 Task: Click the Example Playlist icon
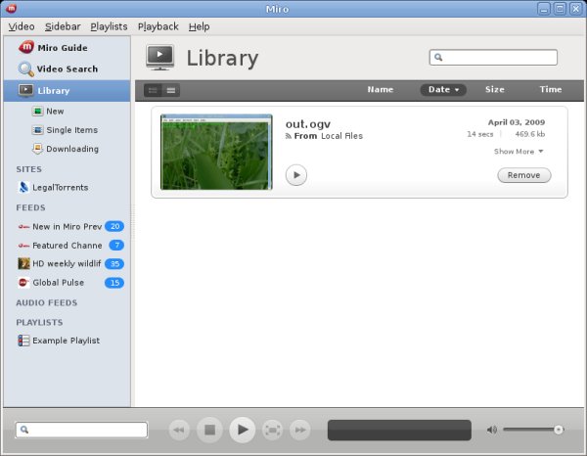23,341
